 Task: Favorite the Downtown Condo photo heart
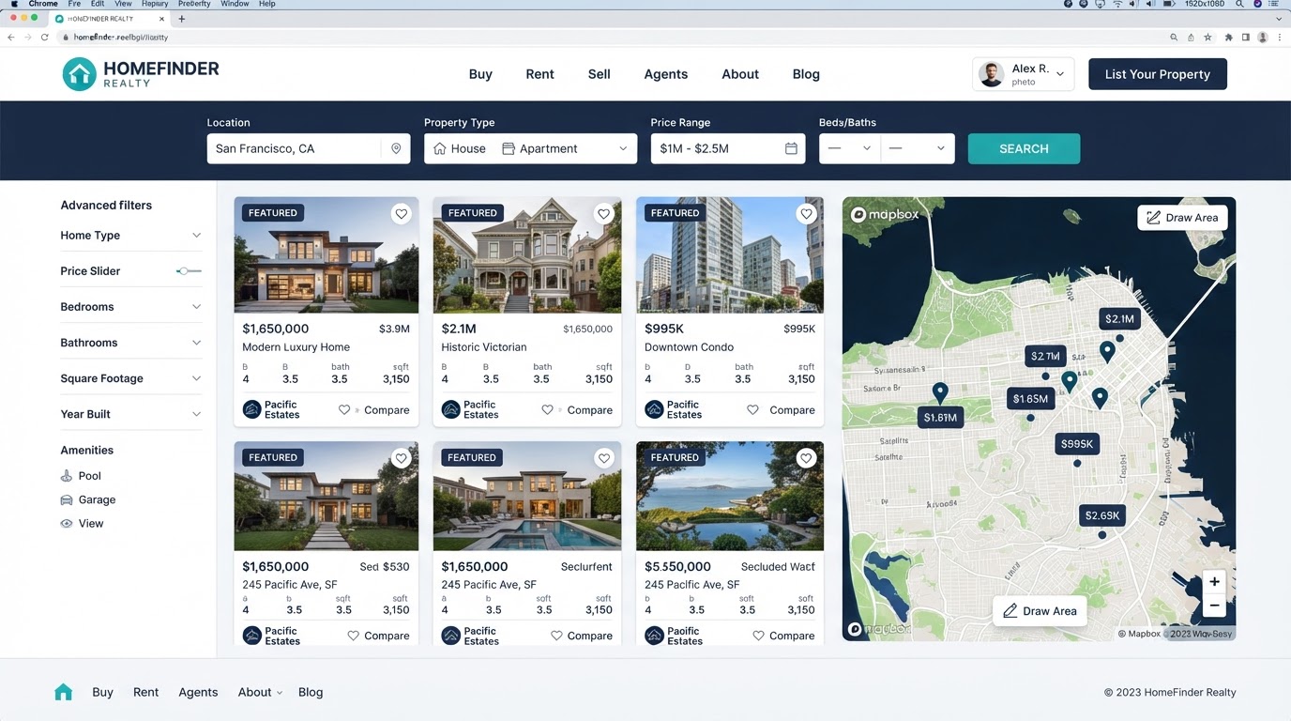[806, 214]
